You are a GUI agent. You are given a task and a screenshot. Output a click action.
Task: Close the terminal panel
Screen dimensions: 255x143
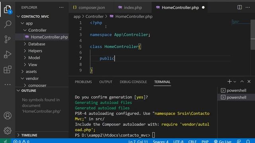[x=249, y=81]
